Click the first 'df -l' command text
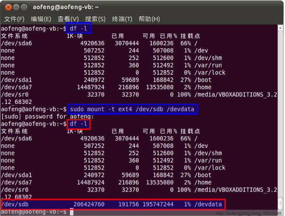Viewport: 285px width, 216px height. click(79, 28)
